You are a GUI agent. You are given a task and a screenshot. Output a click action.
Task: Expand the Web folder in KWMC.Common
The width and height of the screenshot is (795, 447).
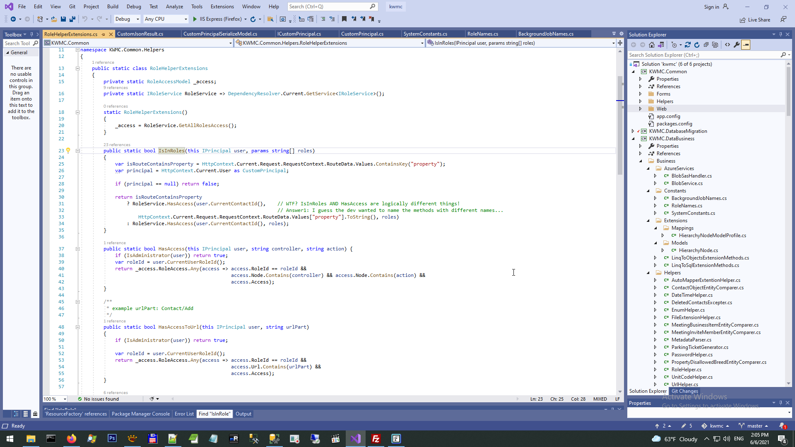coord(640,109)
